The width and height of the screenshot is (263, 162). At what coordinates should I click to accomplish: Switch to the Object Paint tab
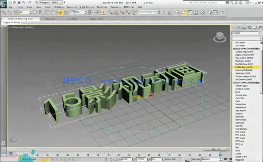click(96, 19)
